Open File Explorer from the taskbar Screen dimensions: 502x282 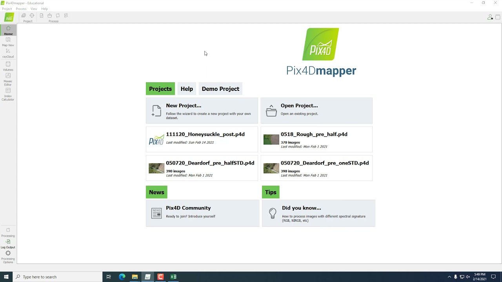[x=135, y=277]
